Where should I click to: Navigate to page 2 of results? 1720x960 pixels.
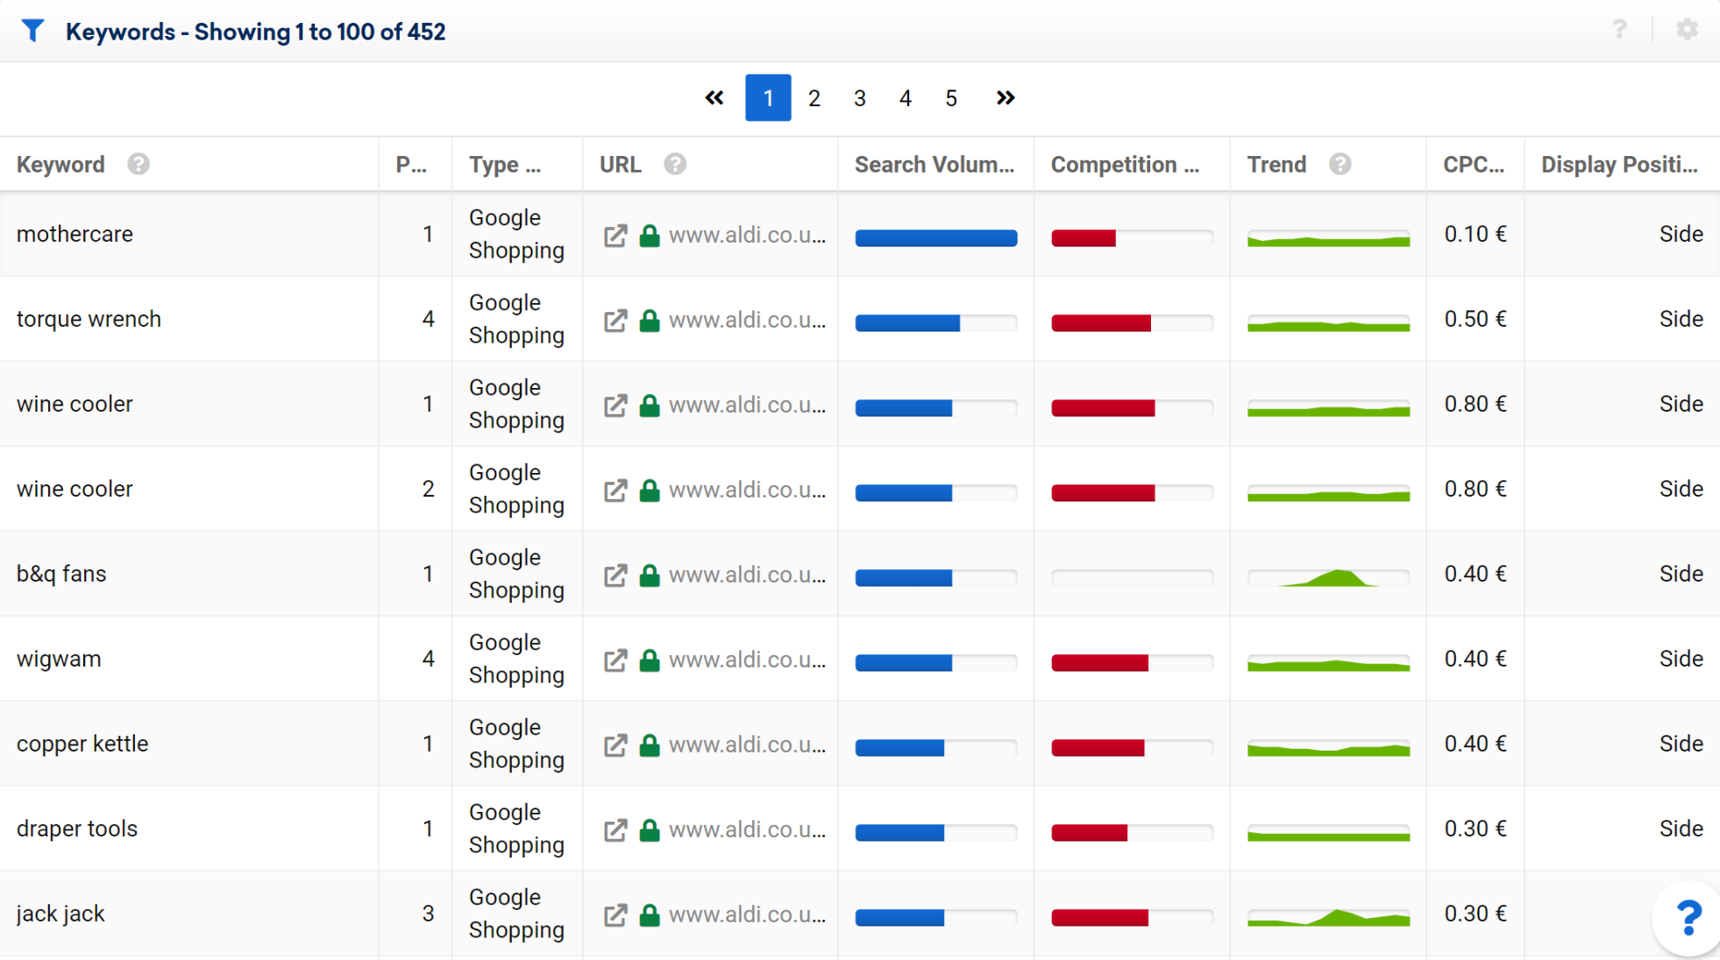click(814, 99)
